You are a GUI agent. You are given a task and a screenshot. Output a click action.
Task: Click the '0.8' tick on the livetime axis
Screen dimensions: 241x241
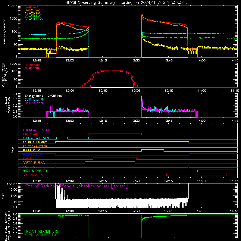coord(15,223)
